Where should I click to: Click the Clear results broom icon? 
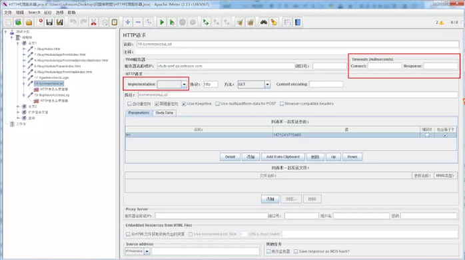coord(240,22)
